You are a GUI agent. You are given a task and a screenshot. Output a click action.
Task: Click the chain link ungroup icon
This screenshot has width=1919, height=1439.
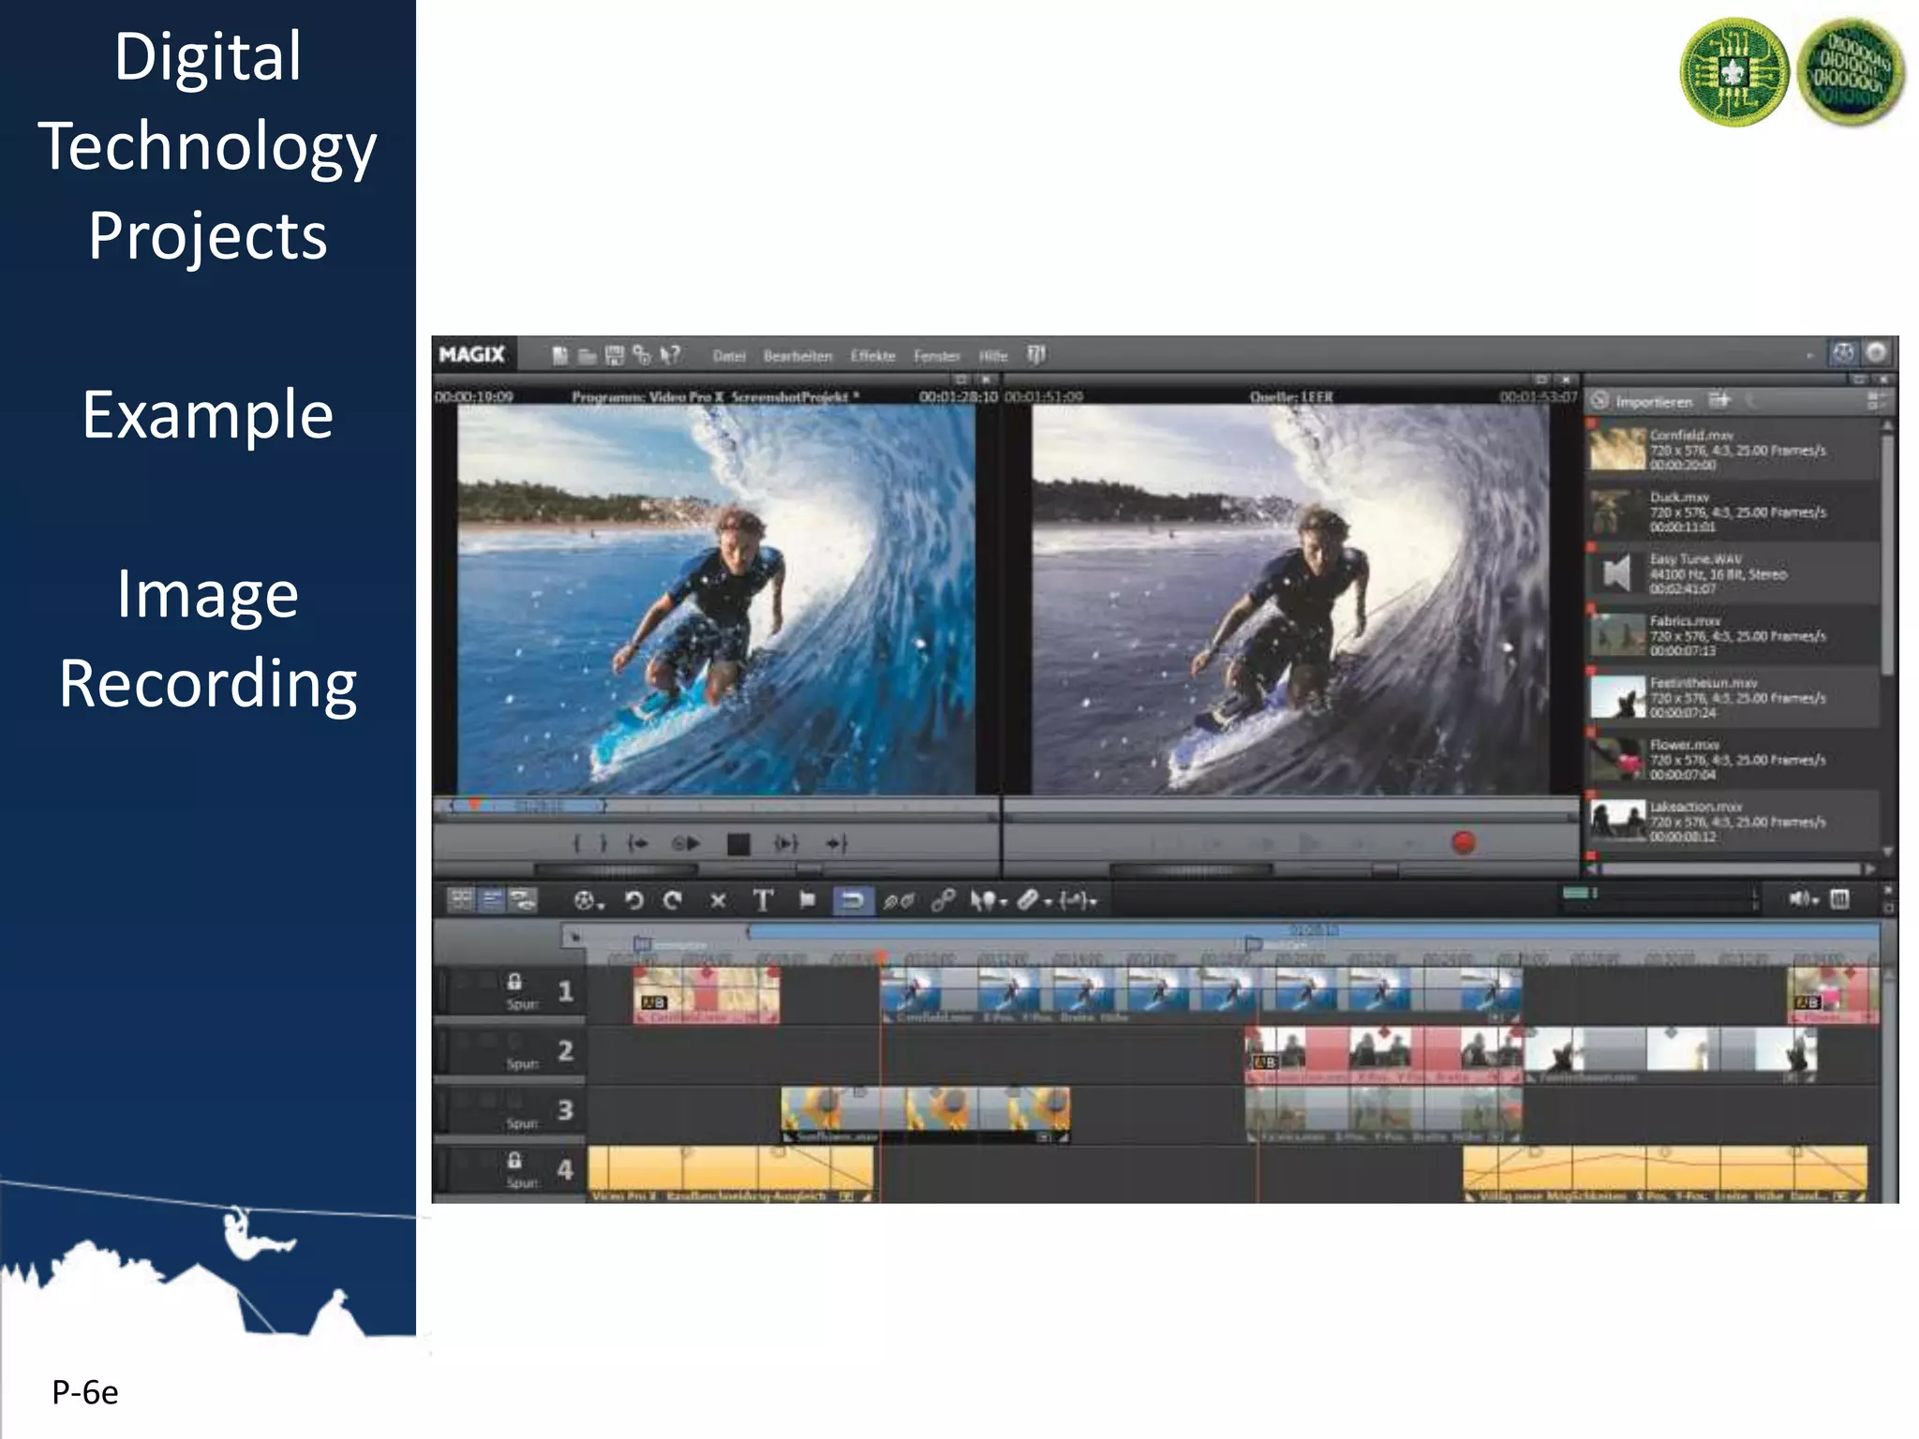[x=943, y=901]
